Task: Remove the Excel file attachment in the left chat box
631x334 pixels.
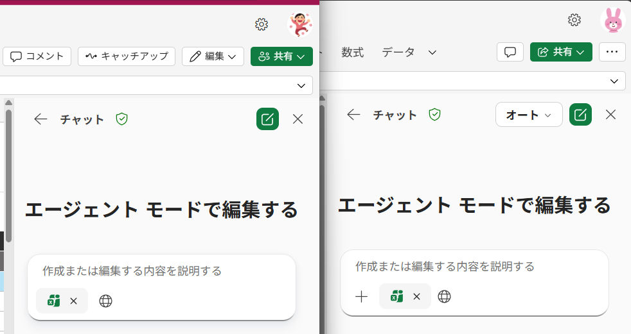Action: [73, 301]
